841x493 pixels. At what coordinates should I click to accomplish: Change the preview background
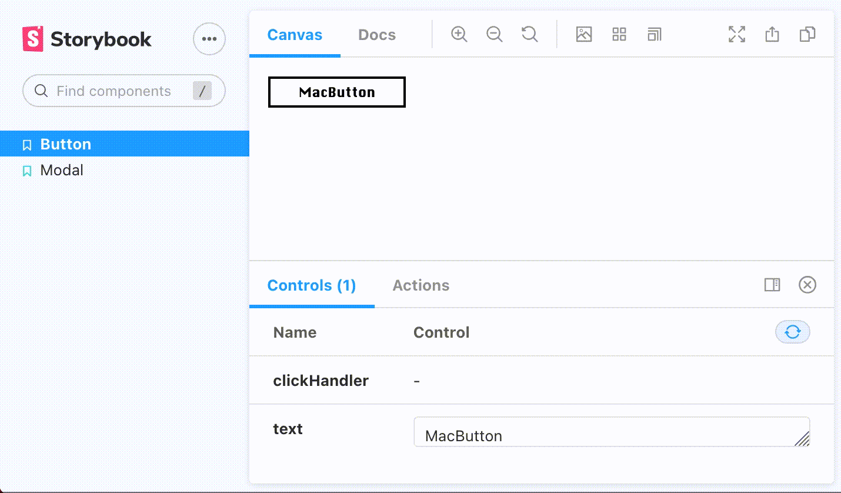coord(583,34)
